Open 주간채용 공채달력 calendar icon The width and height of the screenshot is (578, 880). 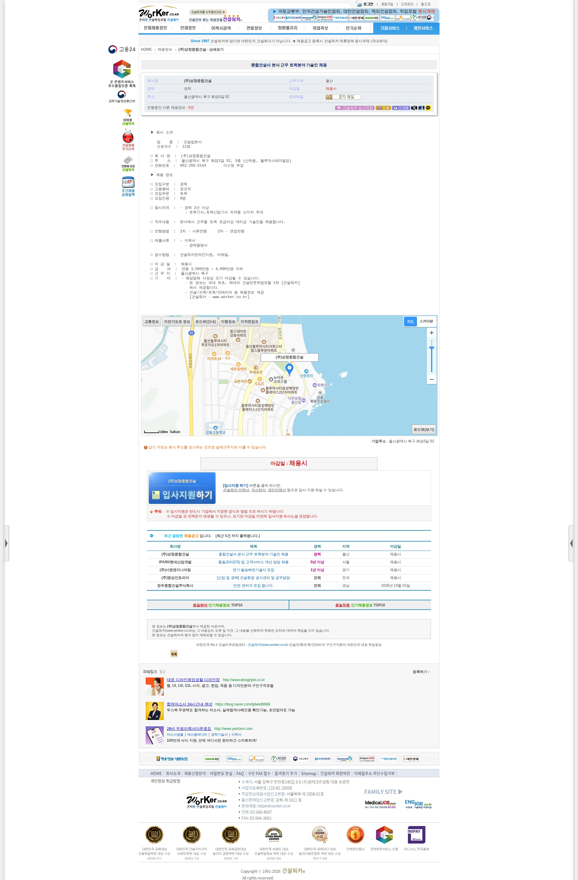coord(128,186)
